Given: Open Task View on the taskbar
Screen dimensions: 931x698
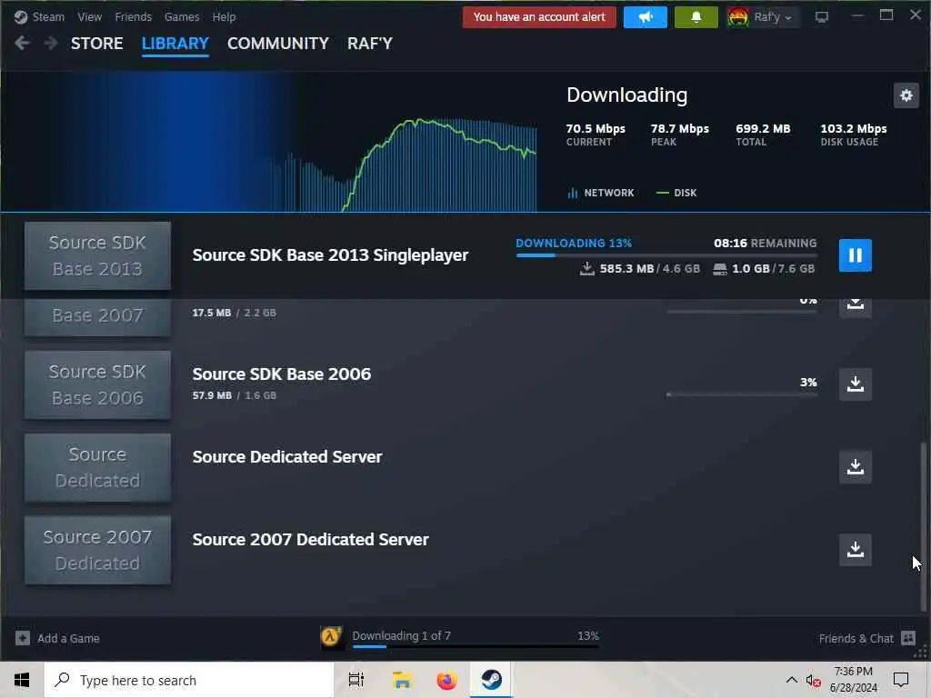Looking at the screenshot, I should tap(356, 680).
